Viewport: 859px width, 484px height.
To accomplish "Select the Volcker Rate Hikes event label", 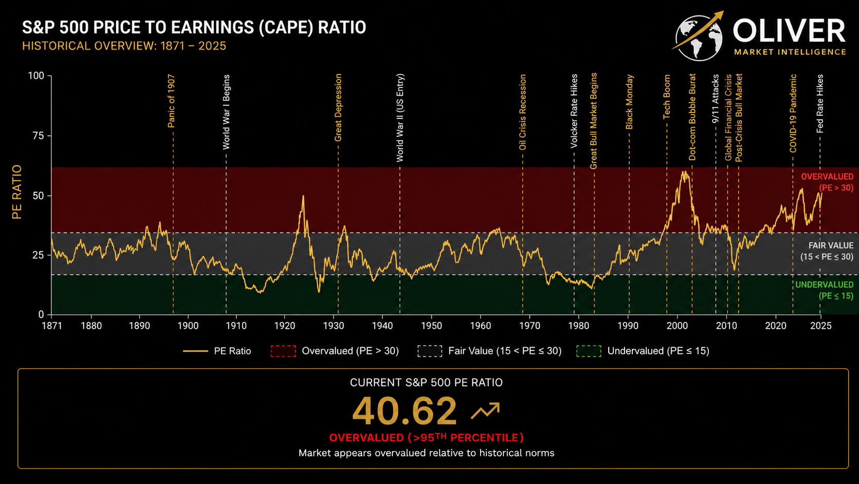I will pyautogui.click(x=574, y=111).
